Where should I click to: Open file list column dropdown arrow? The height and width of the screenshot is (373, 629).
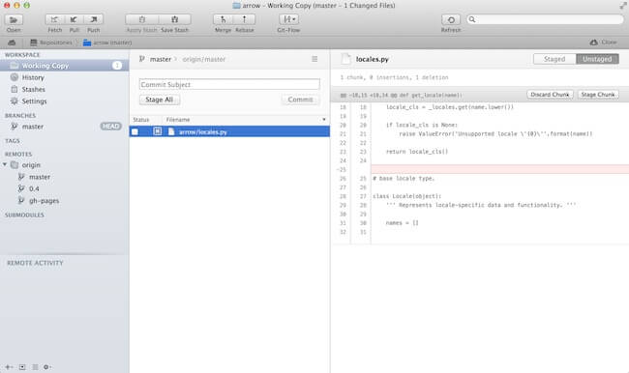pos(324,120)
